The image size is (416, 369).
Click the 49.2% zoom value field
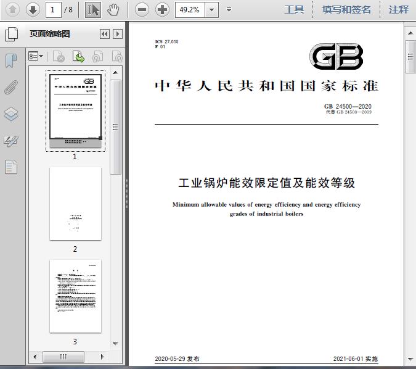(x=190, y=10)
